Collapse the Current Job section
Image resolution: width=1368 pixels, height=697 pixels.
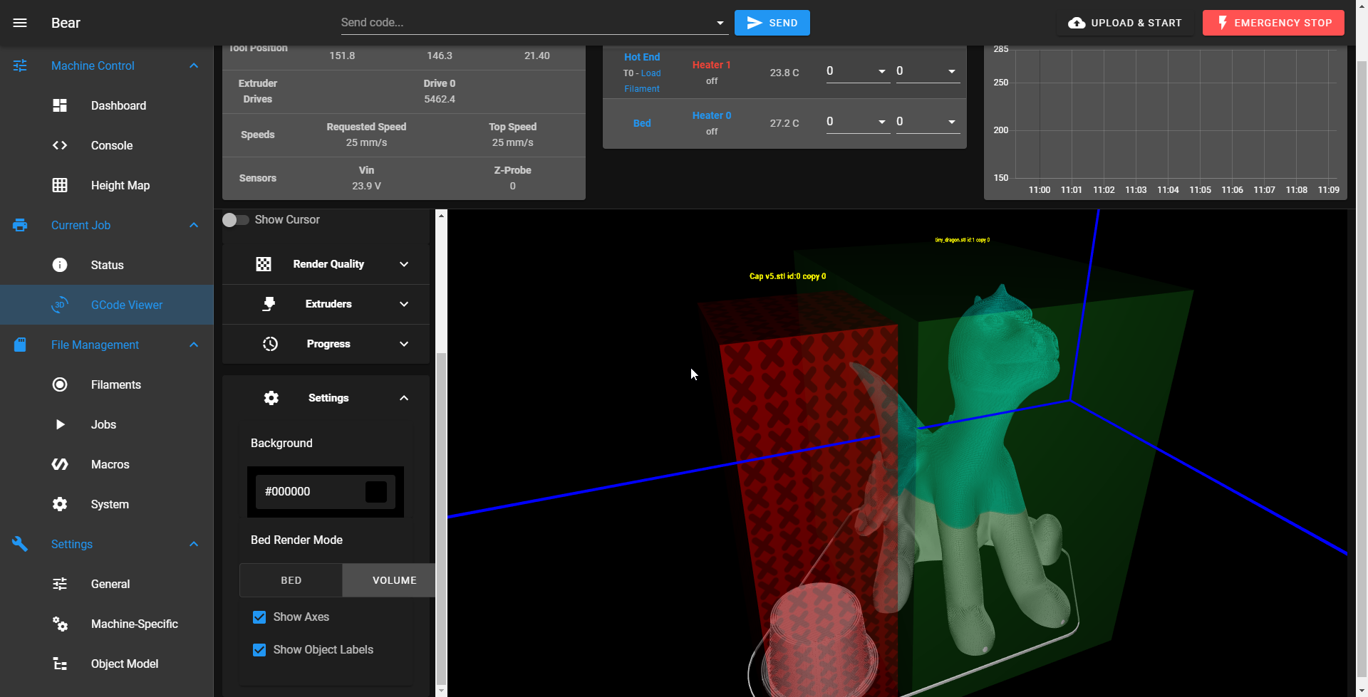tap(194, 225)
